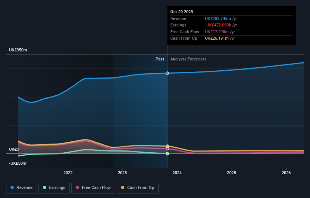Select the 2026 x-axis label

tap(286, 173)
